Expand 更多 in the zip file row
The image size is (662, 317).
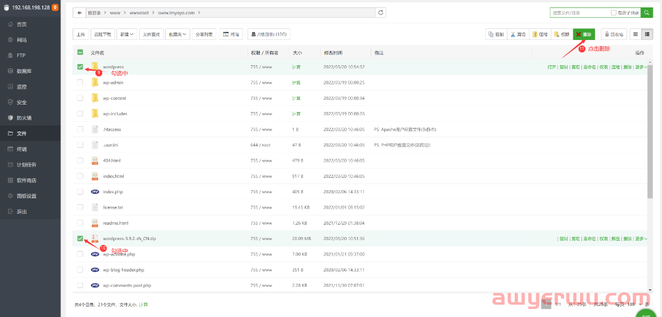pyautogui.click(x=641, y=239)
